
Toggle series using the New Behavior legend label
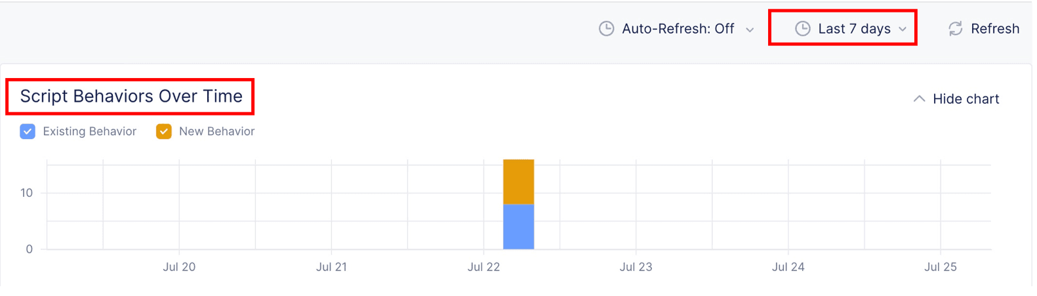tap(216, 132)
